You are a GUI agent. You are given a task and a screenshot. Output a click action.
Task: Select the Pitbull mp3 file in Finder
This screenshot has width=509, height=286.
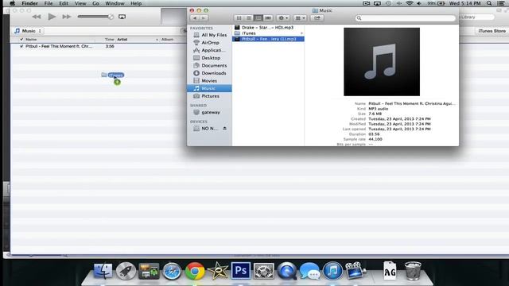(268, 39)
